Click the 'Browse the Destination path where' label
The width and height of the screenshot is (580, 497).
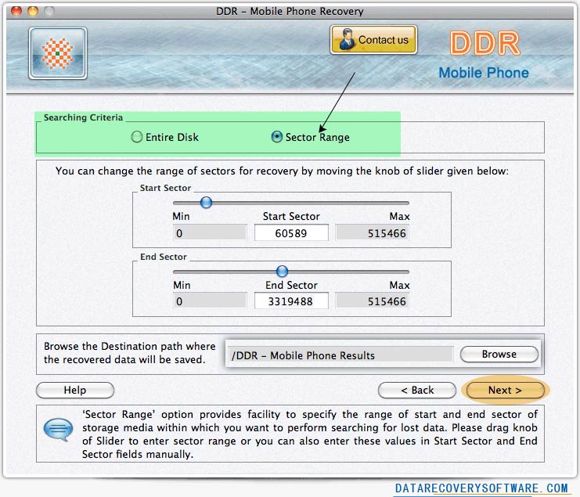(129, 346)
